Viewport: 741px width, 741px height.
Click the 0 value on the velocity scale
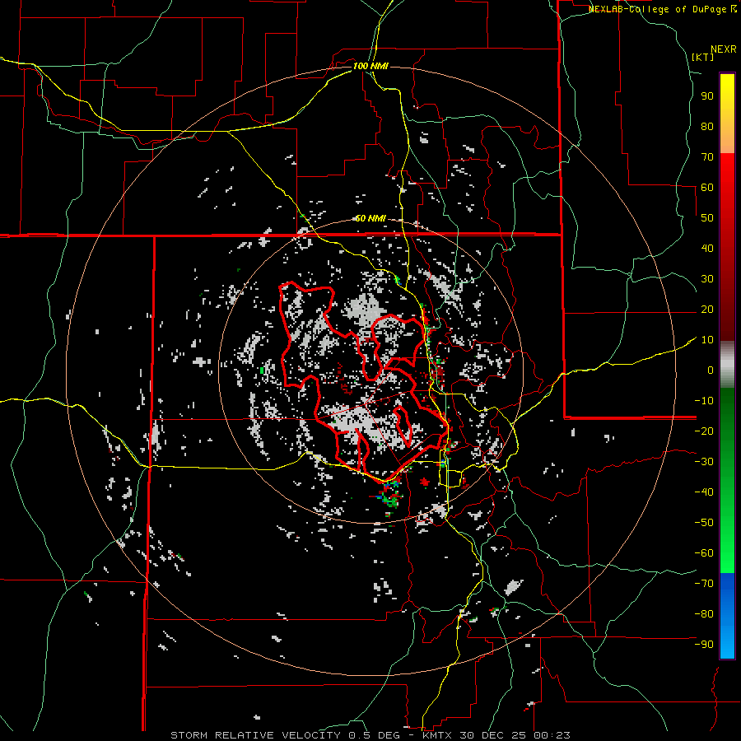coord(709,370)
